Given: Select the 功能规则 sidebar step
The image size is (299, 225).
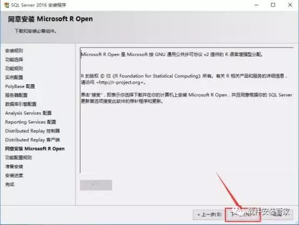Looking at the screenshot, I should [14, 69].
